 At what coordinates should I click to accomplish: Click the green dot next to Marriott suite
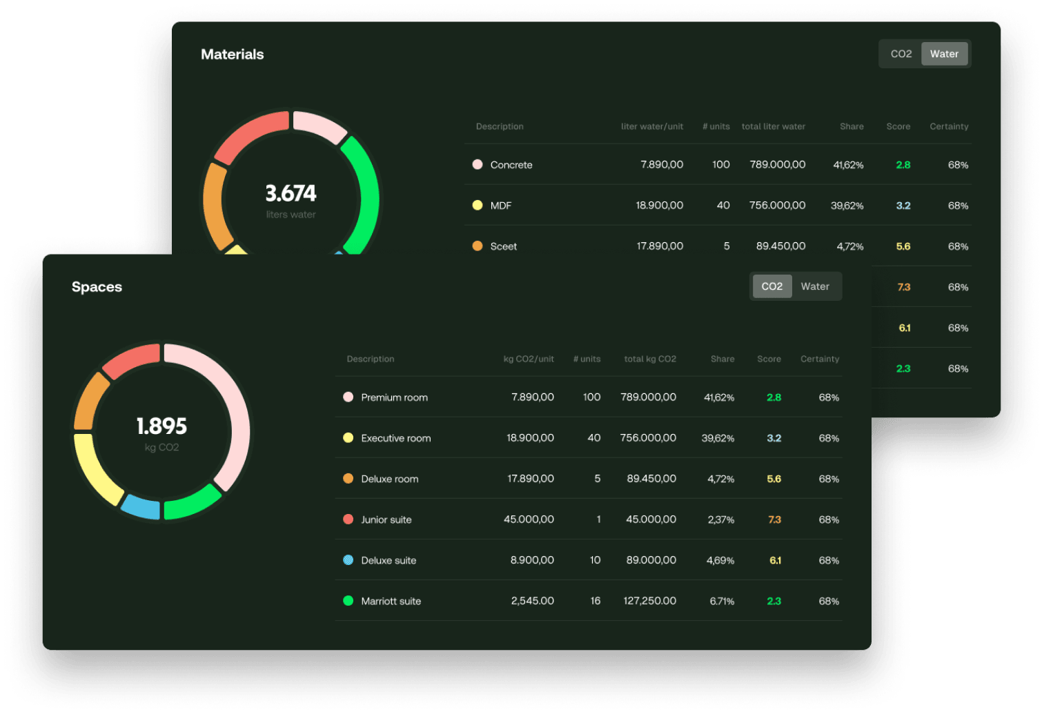coord(348,600)
